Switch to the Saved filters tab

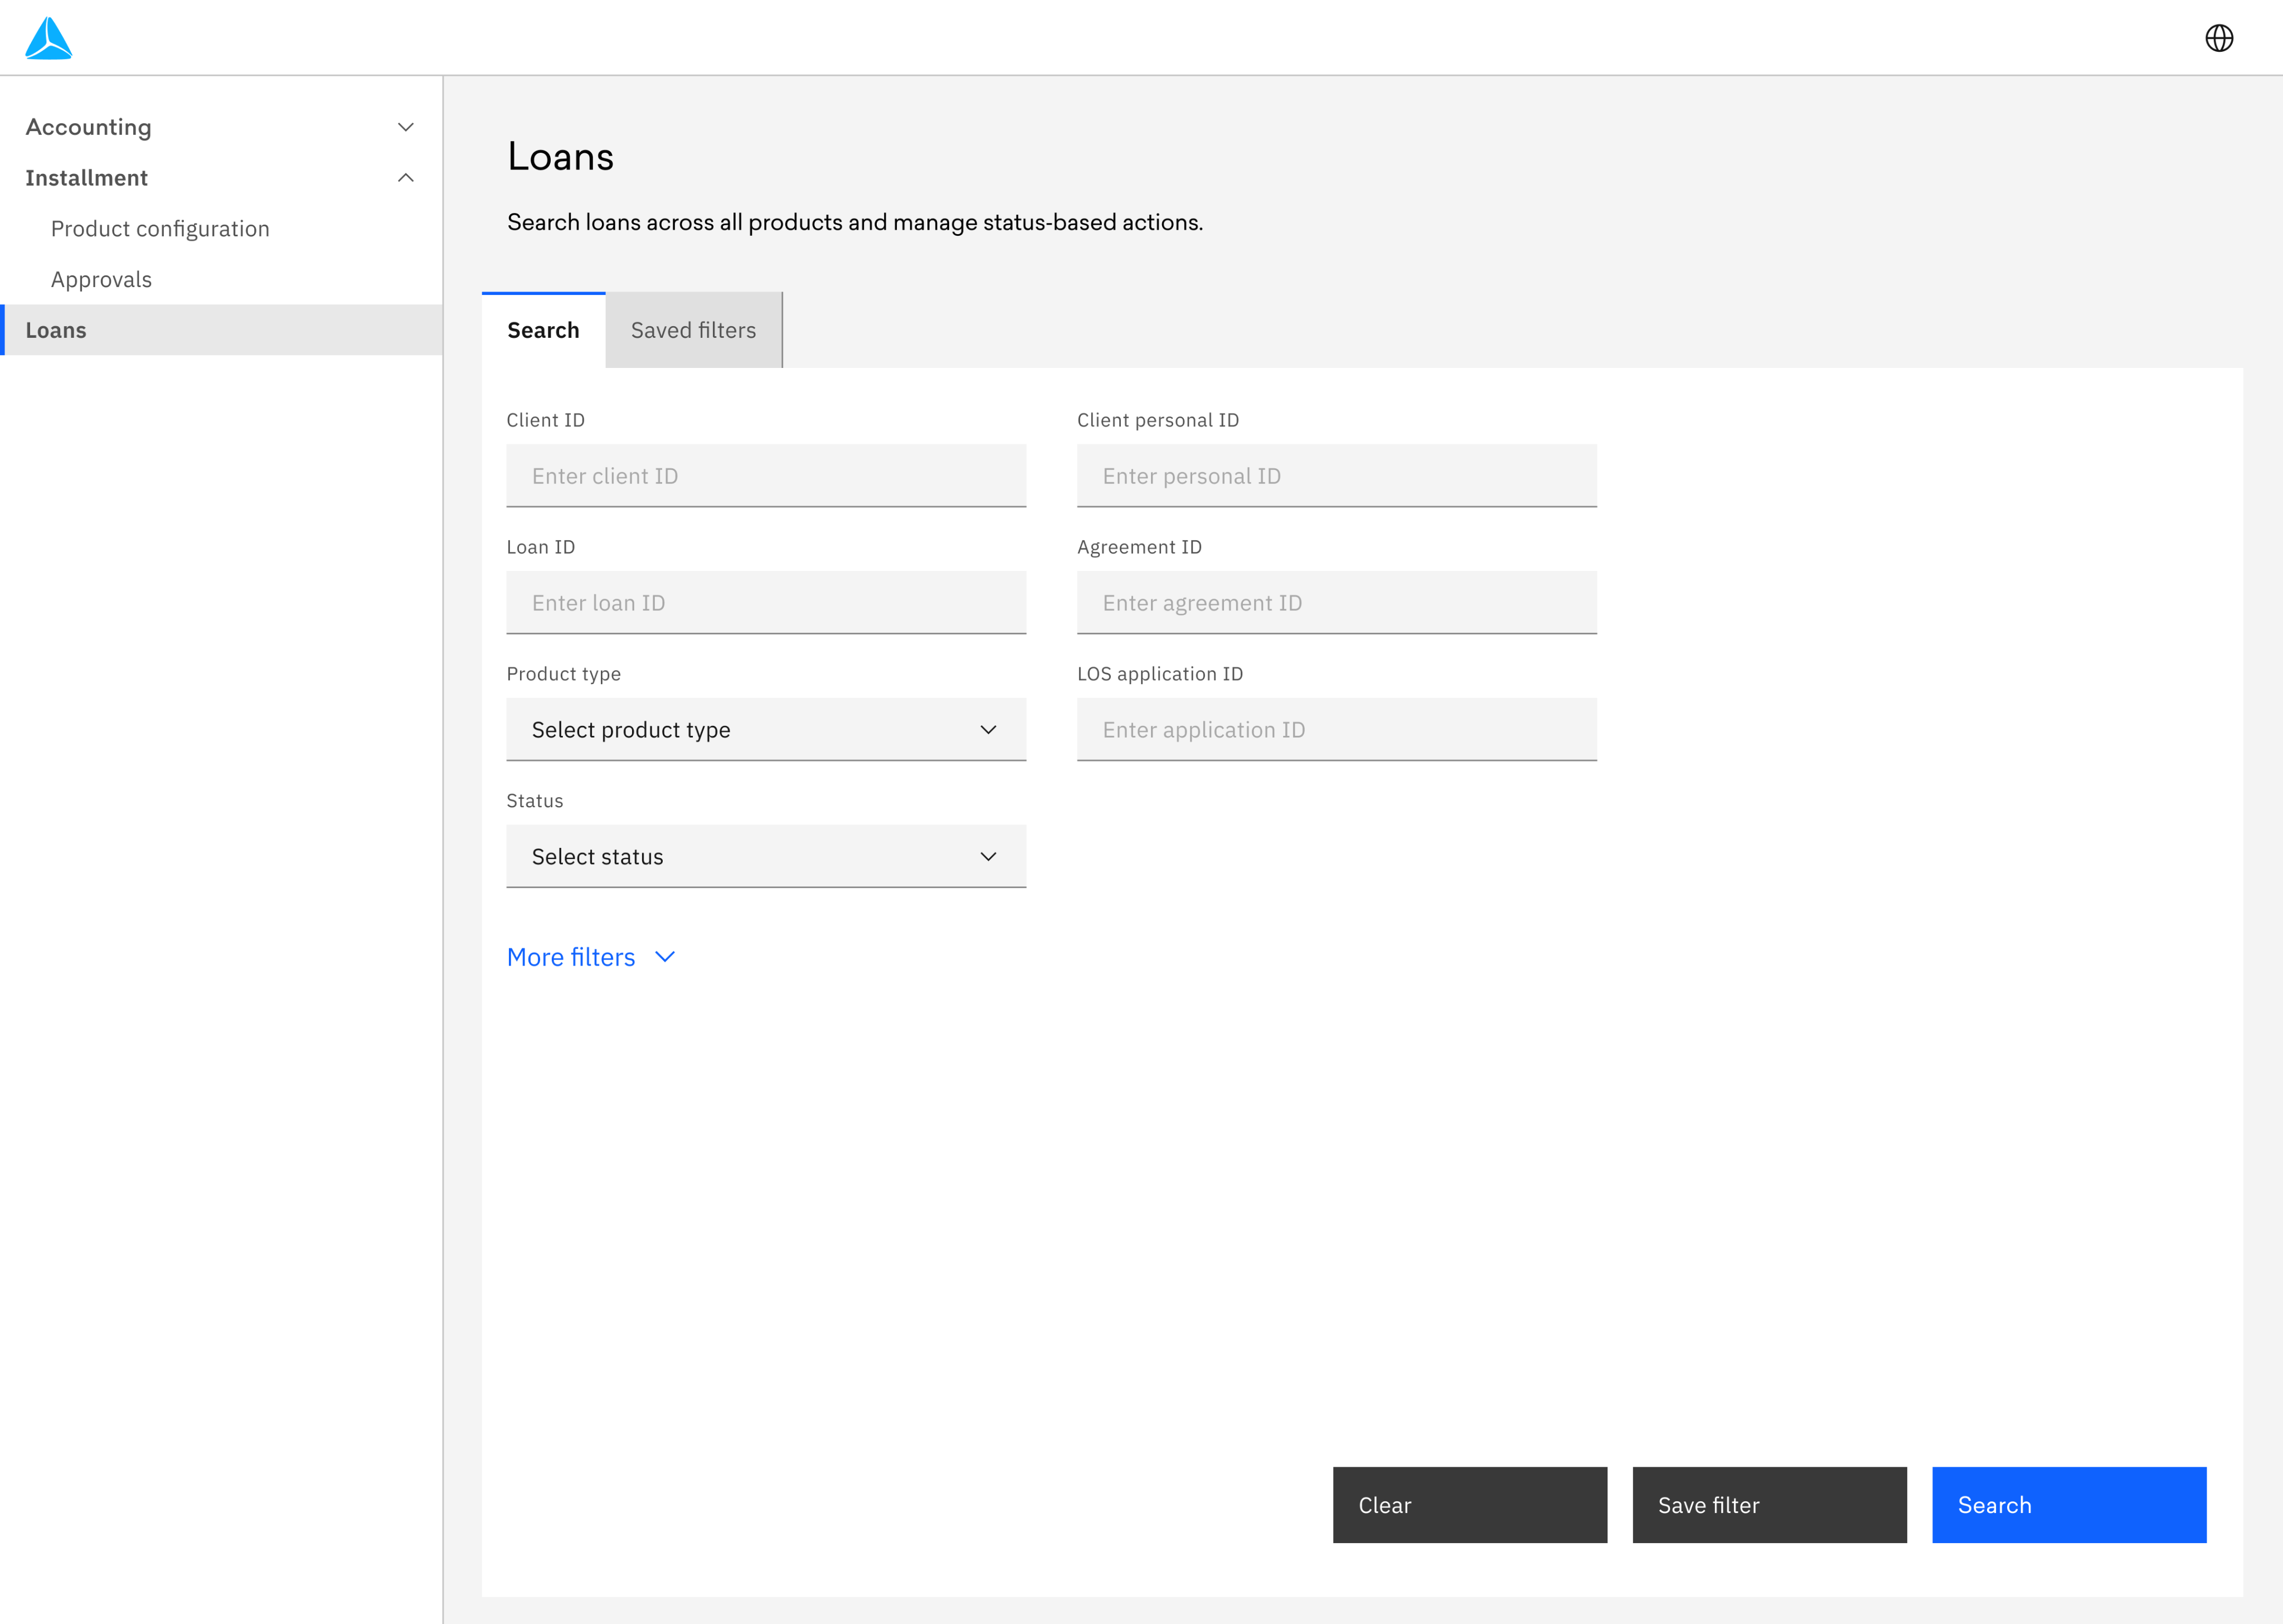click(x=694, y=330)
